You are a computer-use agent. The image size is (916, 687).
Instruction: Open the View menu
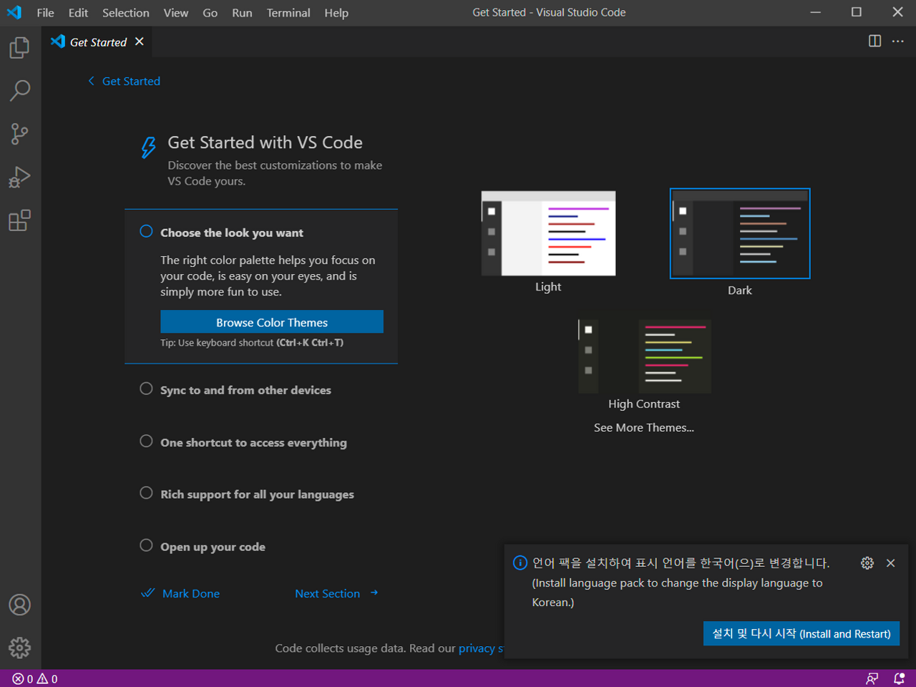click(176, 13)
